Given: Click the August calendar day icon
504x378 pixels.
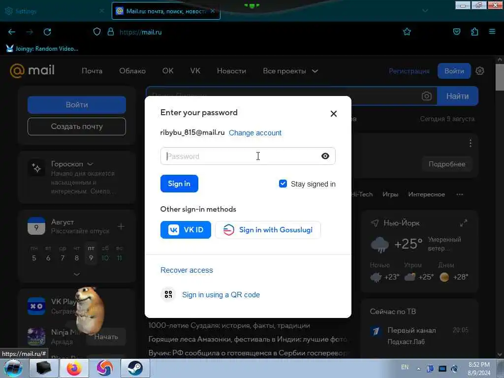Looking at the screenshot, I should click(x=36, y=226).
